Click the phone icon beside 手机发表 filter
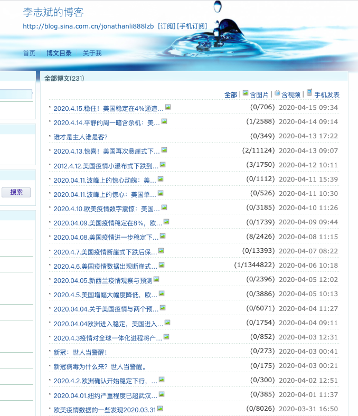 309,92
